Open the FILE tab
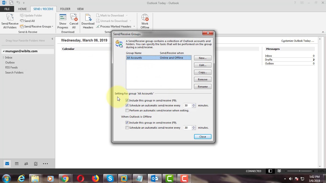326x183 pixels. [7, 9]
